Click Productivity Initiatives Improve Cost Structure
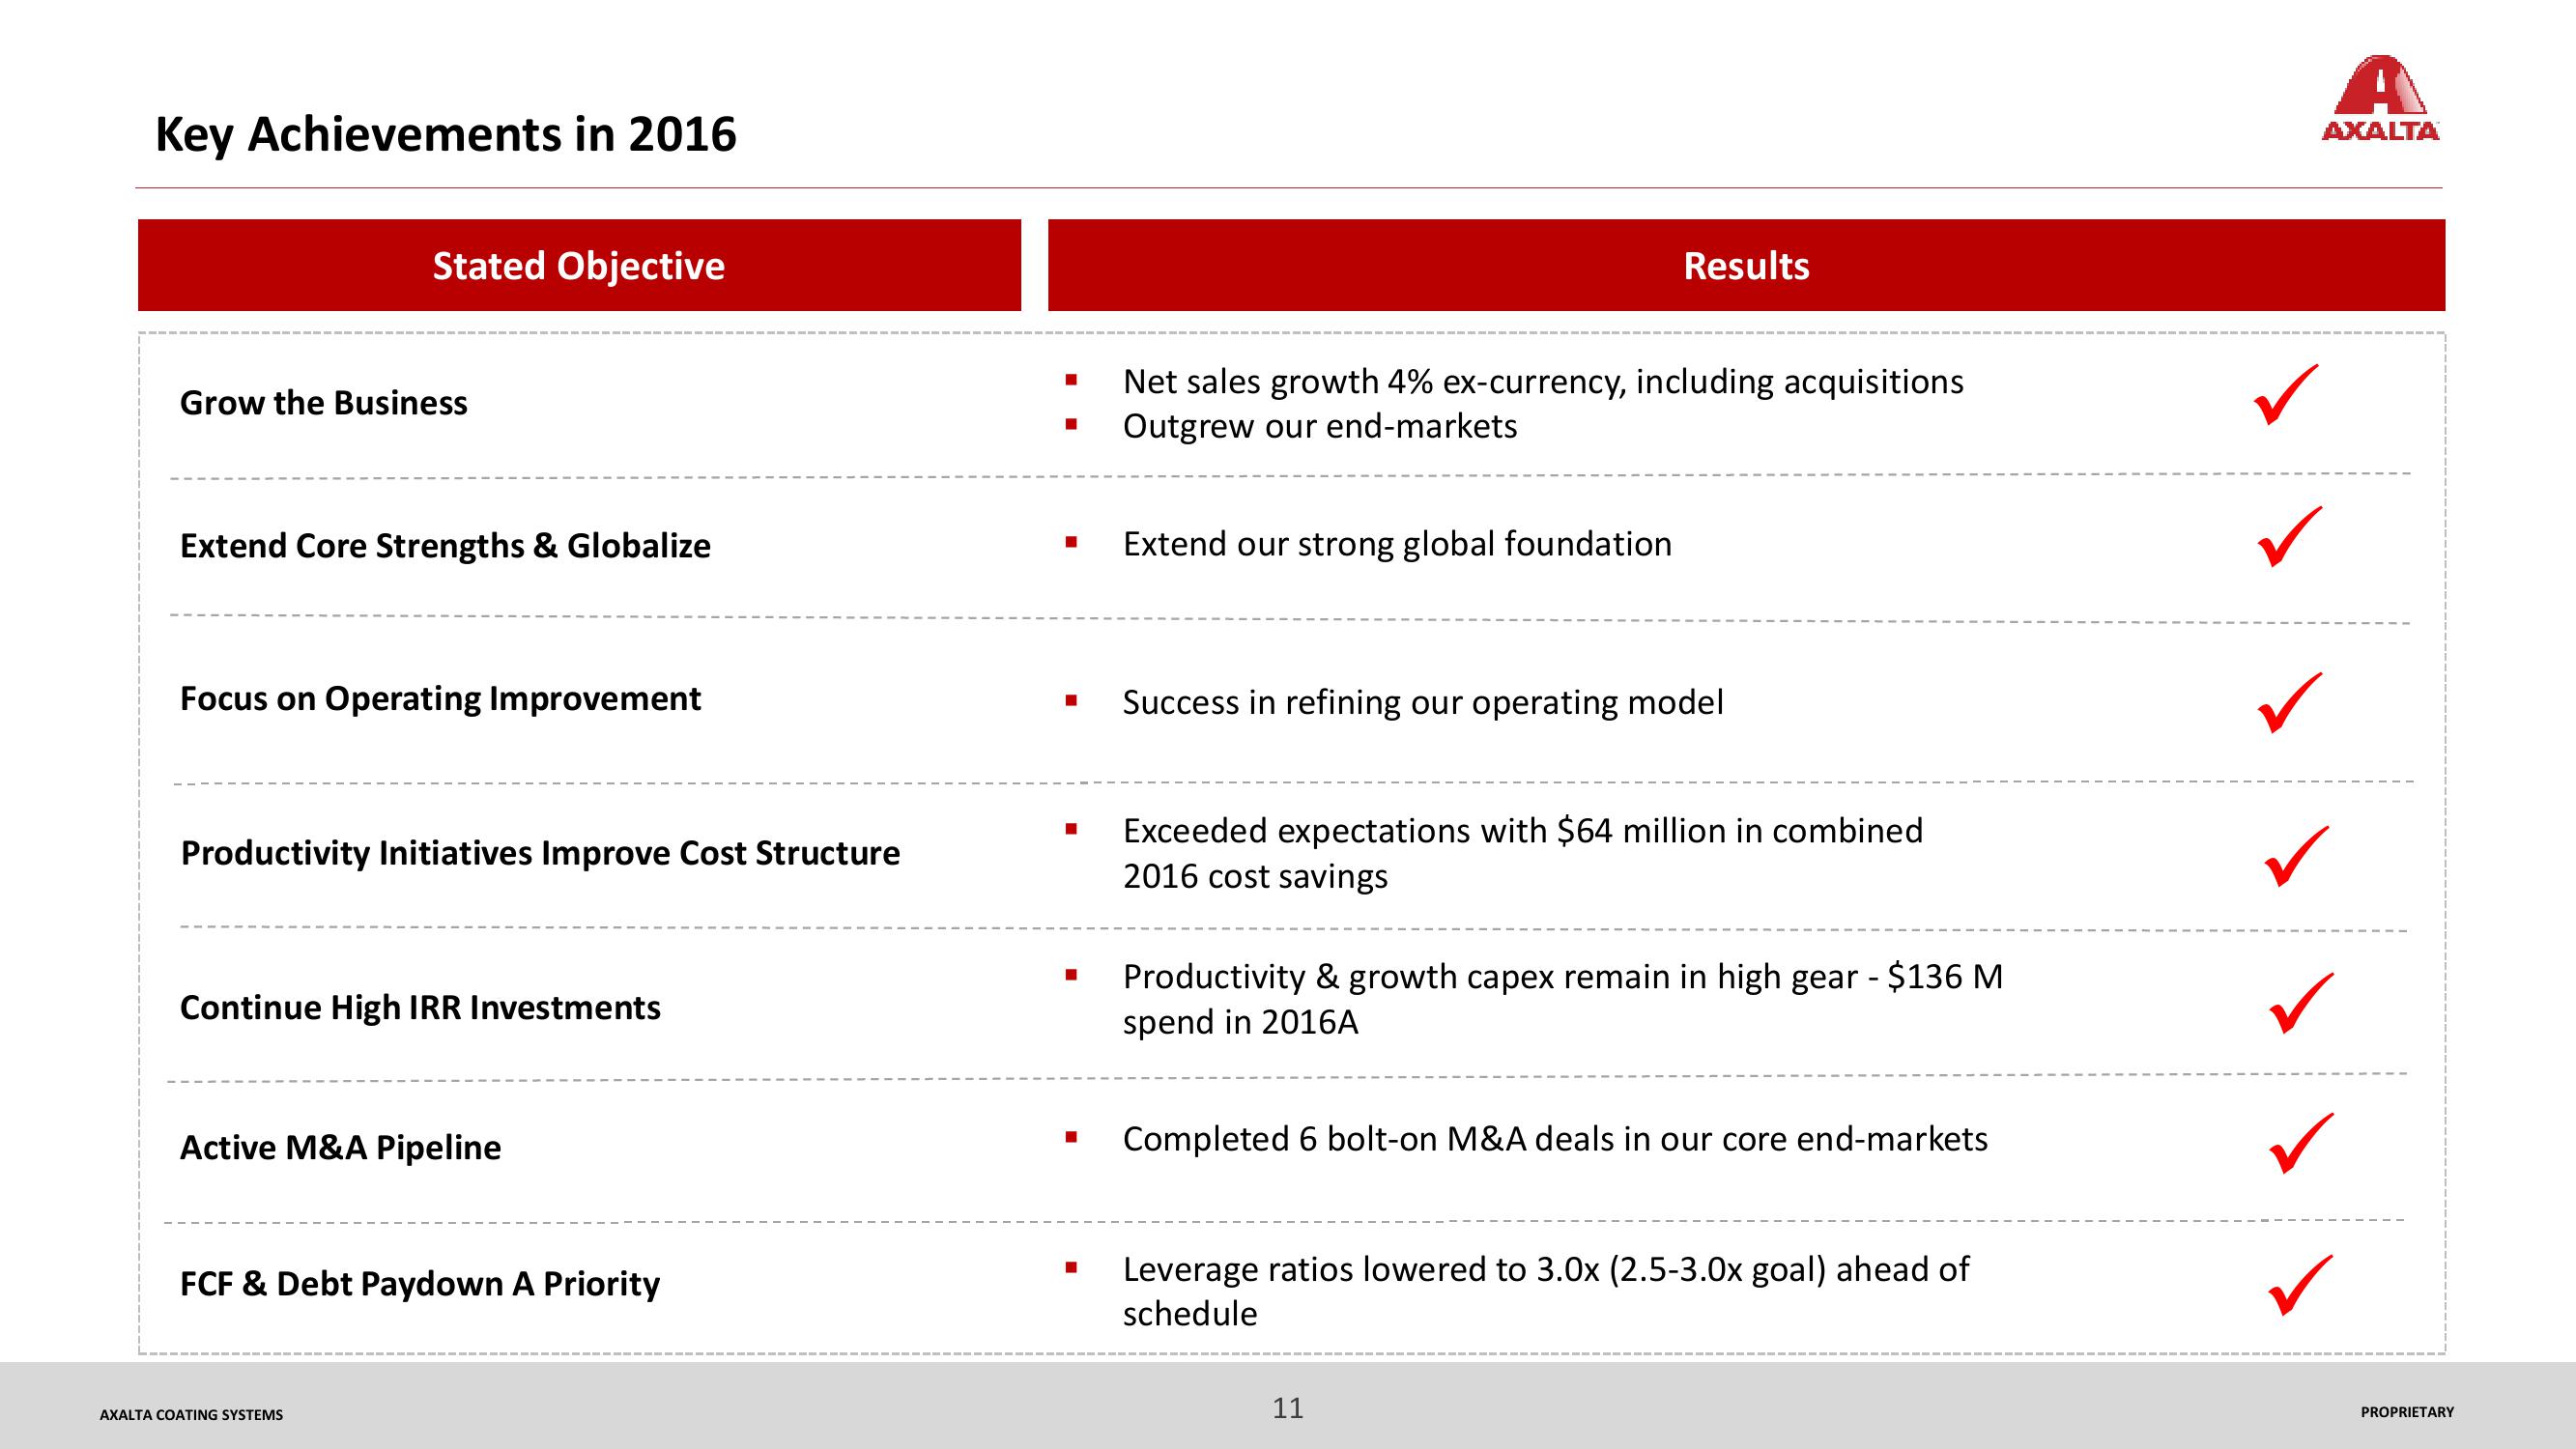 coord(540,853)
